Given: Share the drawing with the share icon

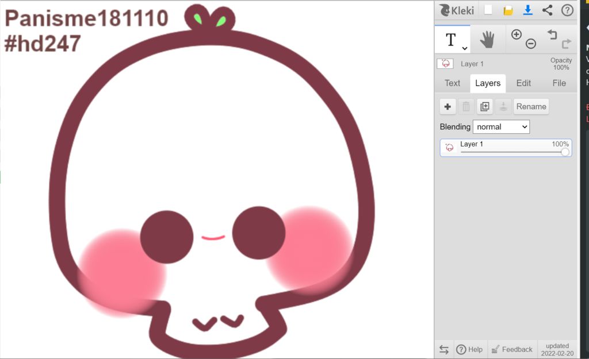Looking at the screenshot, I should 548,10.
